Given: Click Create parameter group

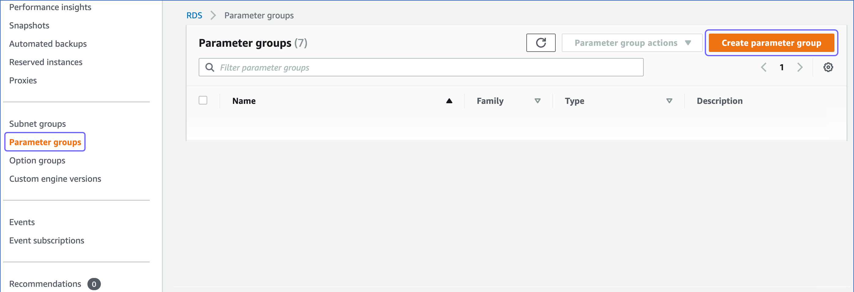Looking at the screenshot, I should pyautogui.click(x=771, y=42).
